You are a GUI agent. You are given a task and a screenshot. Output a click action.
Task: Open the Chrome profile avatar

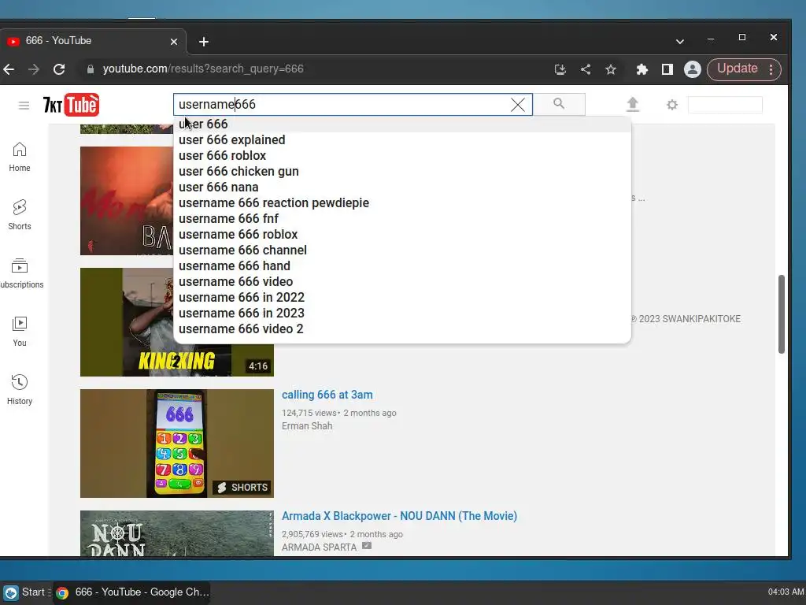point(693,69)
